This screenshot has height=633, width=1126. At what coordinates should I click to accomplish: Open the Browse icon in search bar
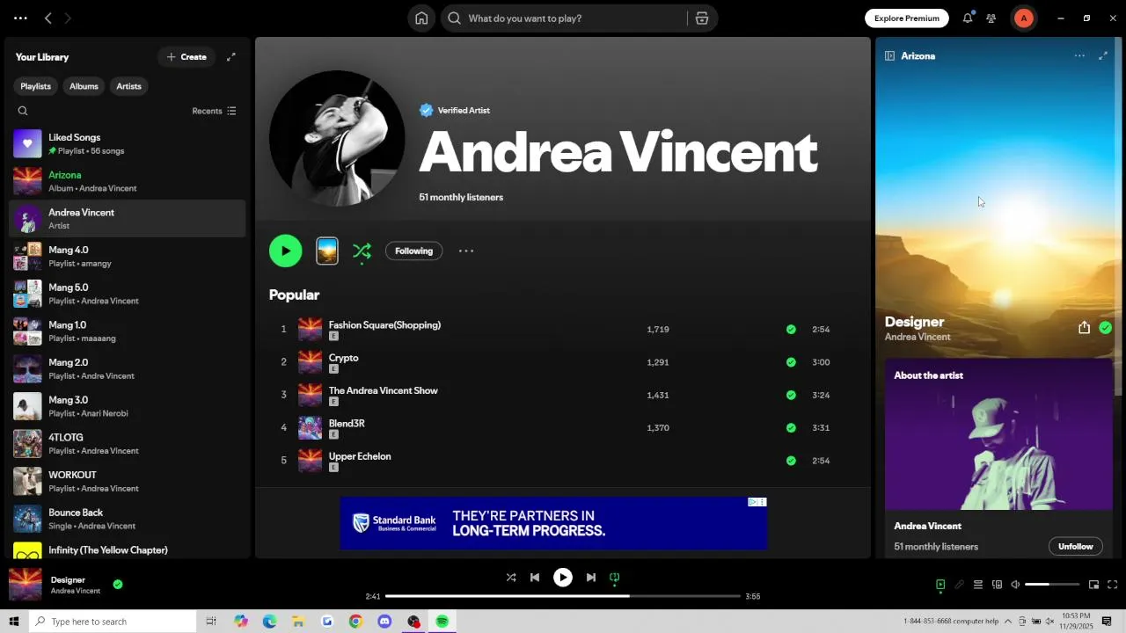[x=702, y=18]
